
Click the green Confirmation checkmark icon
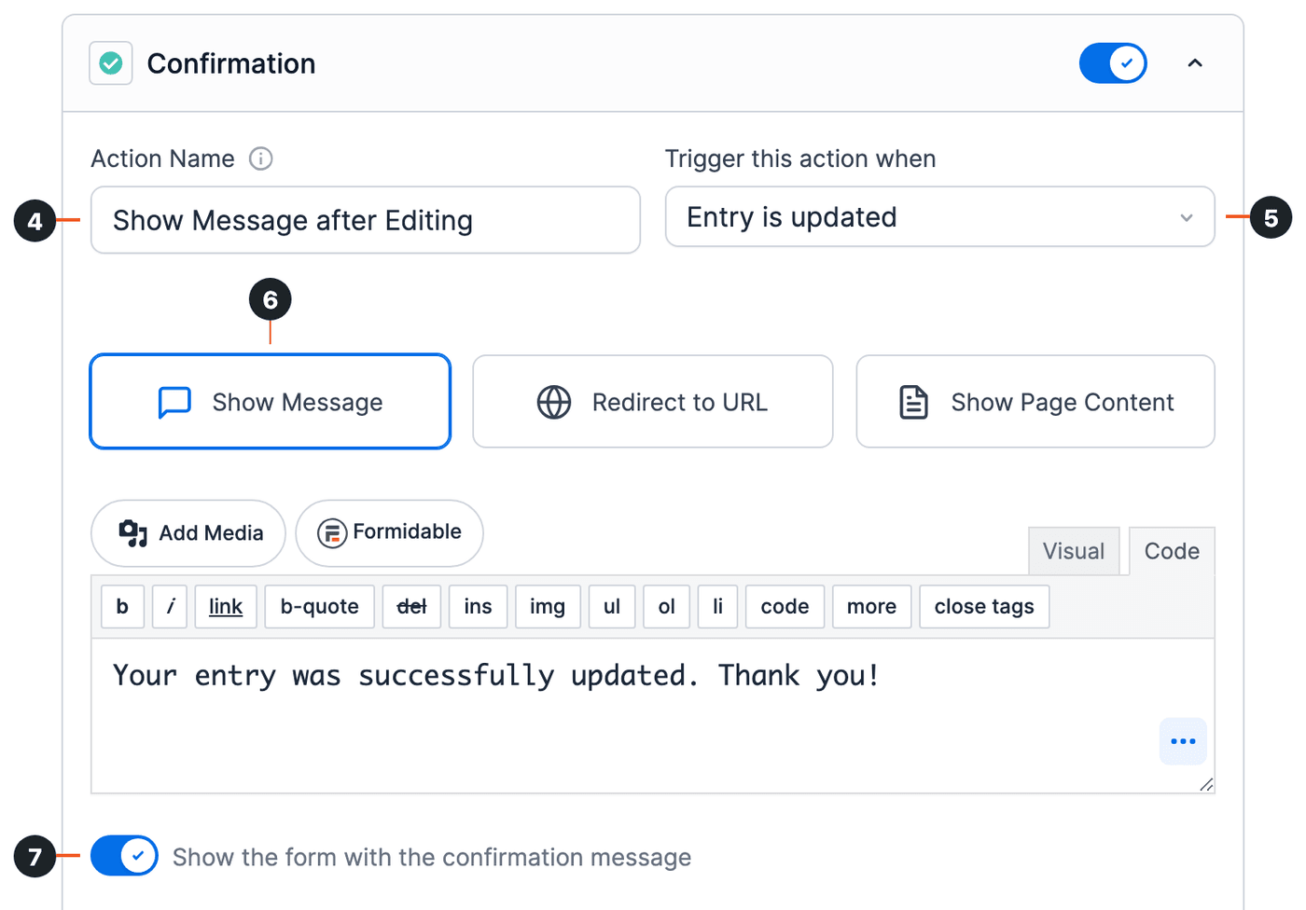(x=111, y=63)
